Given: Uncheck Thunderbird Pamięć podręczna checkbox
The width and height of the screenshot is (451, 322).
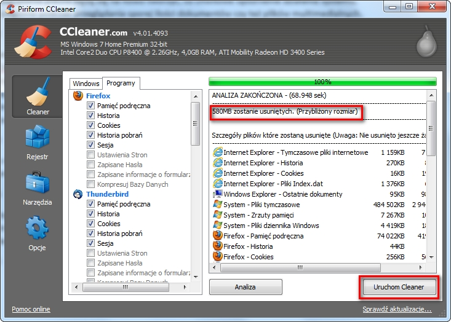Looking at the screenshot, I should tap(90, 203).
